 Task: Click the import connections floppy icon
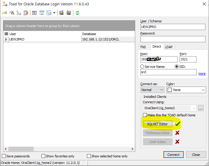tap(69, 13)
